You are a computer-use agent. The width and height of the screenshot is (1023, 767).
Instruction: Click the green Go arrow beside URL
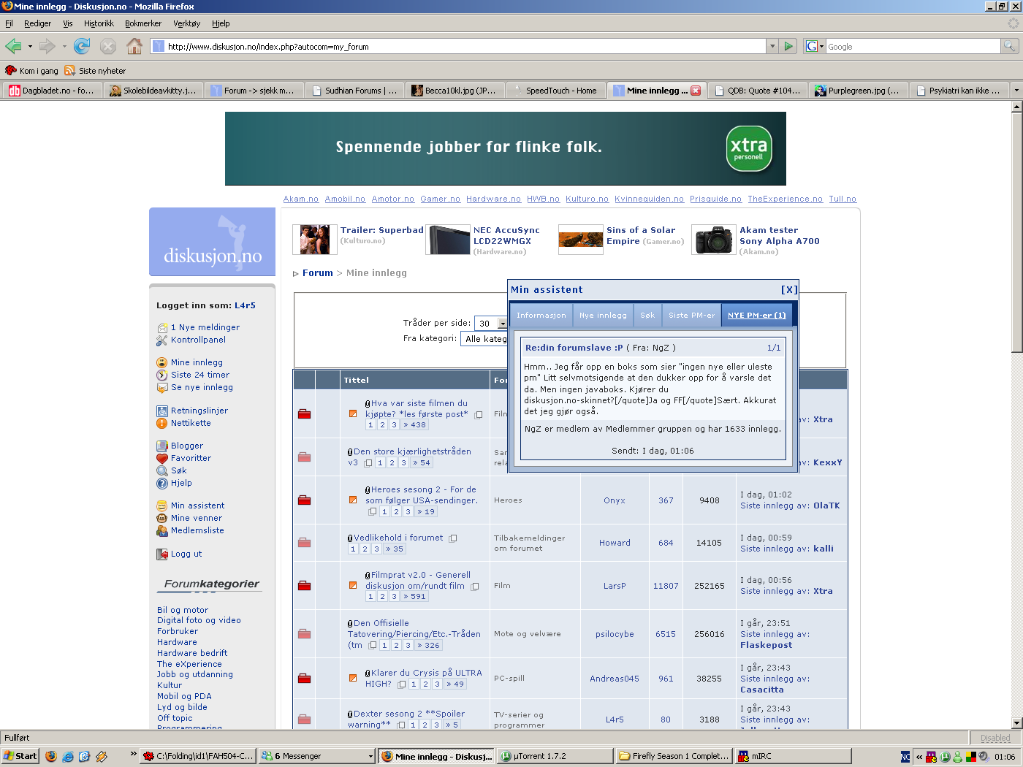[788, 47]
